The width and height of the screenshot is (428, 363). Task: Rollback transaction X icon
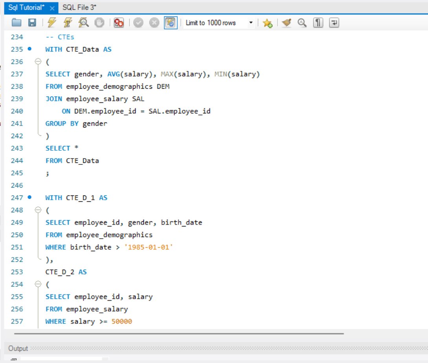click(x=154, y=23)
